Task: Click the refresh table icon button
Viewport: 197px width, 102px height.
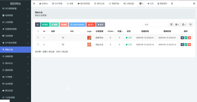Action: pyautogui.click(x=37, y=25)
